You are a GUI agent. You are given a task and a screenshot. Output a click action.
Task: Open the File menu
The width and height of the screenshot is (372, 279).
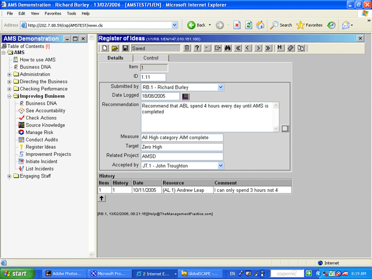[10, 13]
